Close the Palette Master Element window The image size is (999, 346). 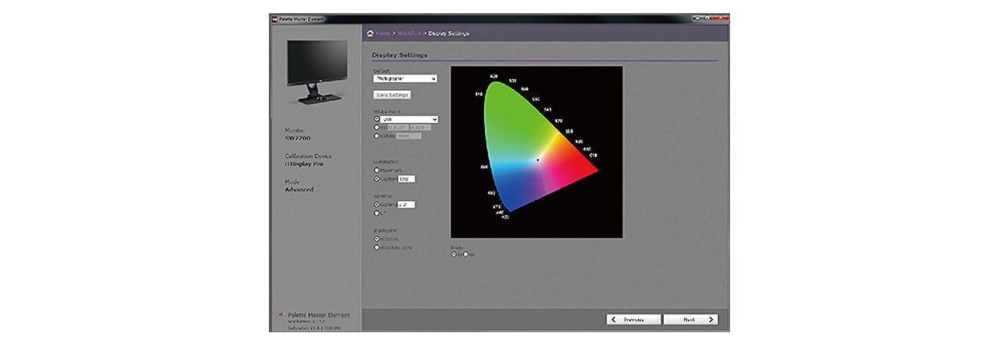pyautogui.click(x=722, y=17)
